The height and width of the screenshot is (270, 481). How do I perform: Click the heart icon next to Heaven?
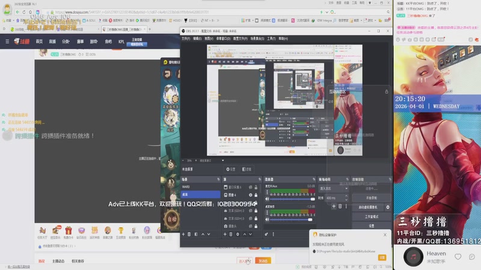point(458,257)
